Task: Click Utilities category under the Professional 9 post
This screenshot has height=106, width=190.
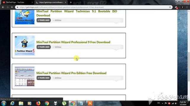Action: (x=58, y=47)
